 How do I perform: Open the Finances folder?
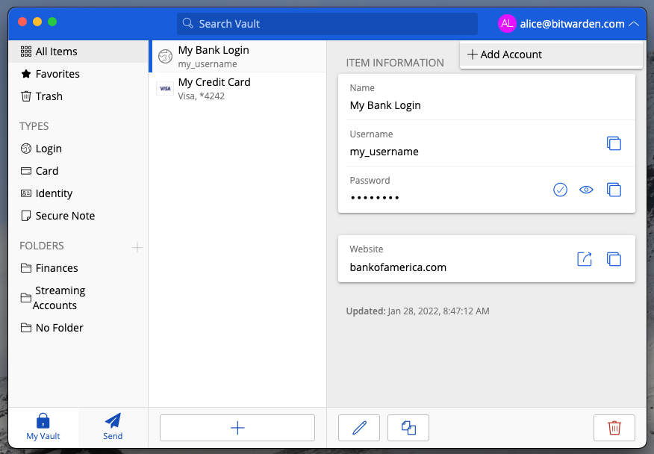click(78, 268)
